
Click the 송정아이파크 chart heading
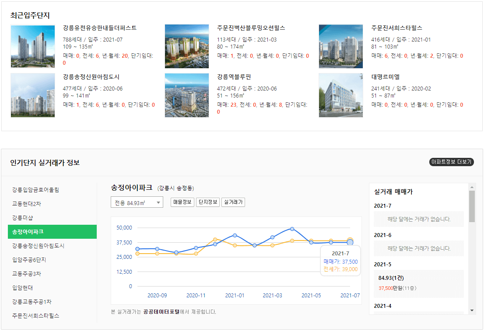[x=131, y=188]
